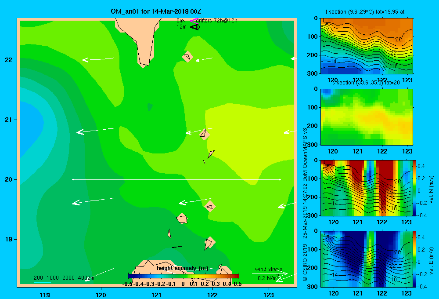Click the 'vel. E (m/s)' axis label
Screen dimensions: 439x299
click(432, 261)
